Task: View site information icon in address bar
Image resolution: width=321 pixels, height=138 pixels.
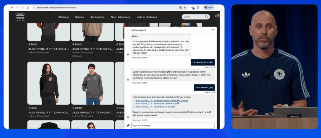Action: 34,8
